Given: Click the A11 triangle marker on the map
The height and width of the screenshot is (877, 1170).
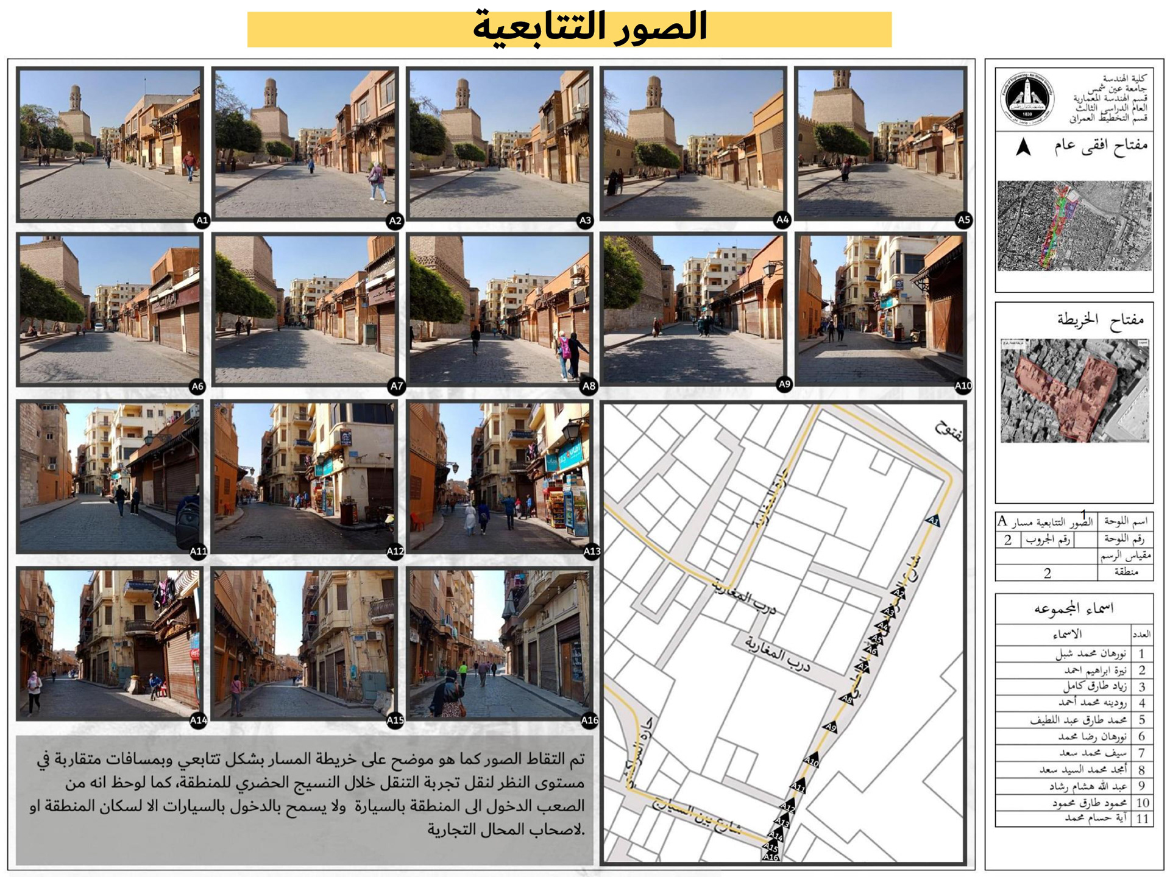Looking at the screenshot, I should click(798, 786).
